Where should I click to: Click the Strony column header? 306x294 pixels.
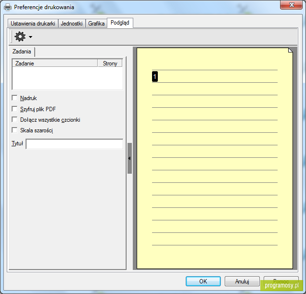click(110, 63)
